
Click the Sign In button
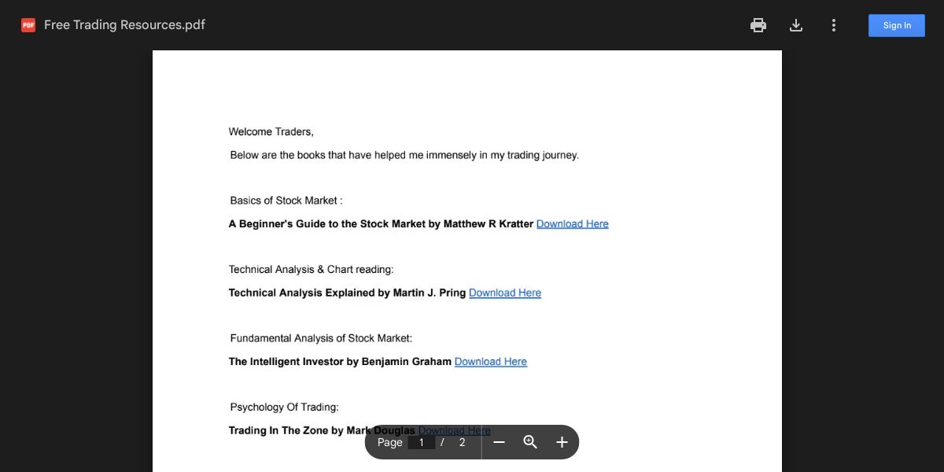pyautogui.click(x=897, y=25)
